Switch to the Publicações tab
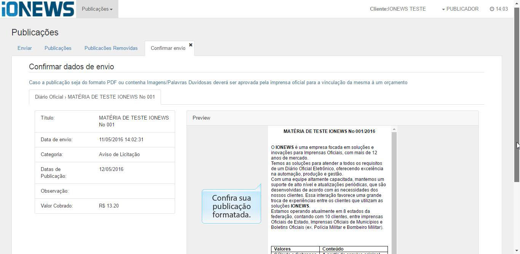This screenshot has width=520, height=254. (x=58, y=48)
